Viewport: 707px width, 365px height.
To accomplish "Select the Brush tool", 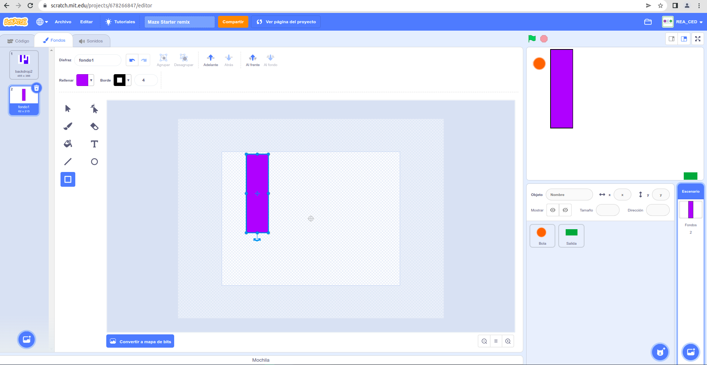I will 68,126.
